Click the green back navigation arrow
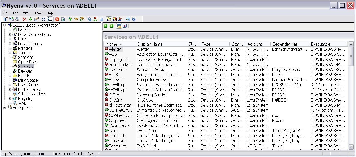Viewport: 356px width, 157px height. 106,26
